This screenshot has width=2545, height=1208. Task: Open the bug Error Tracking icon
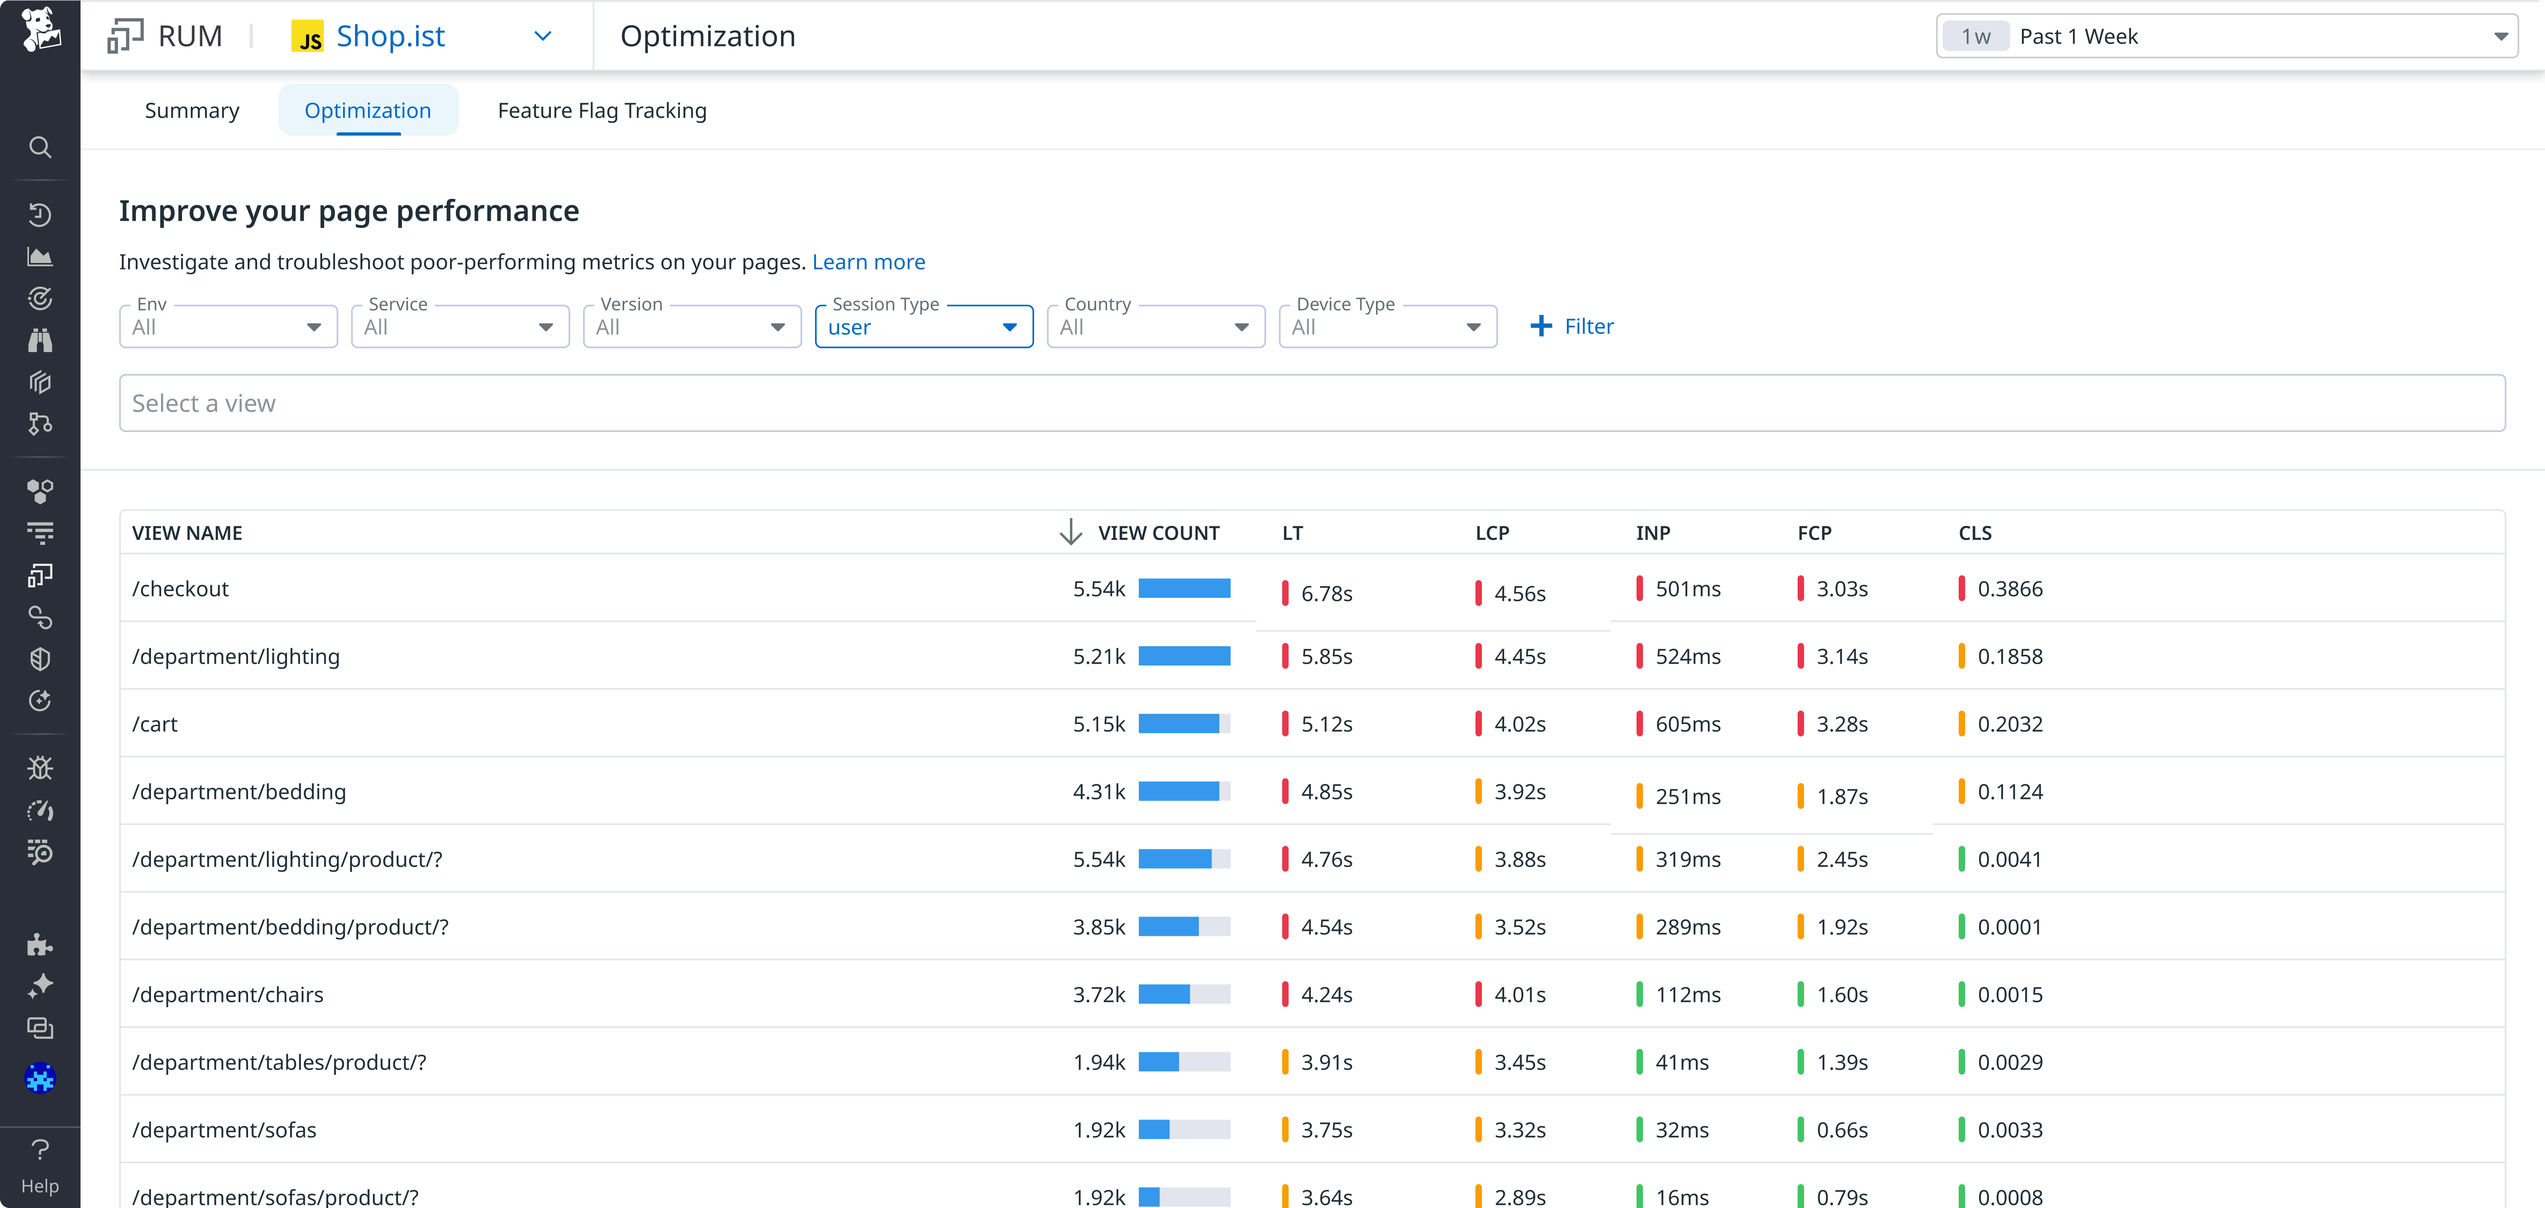pyautogui.click(x=41, y=767)
